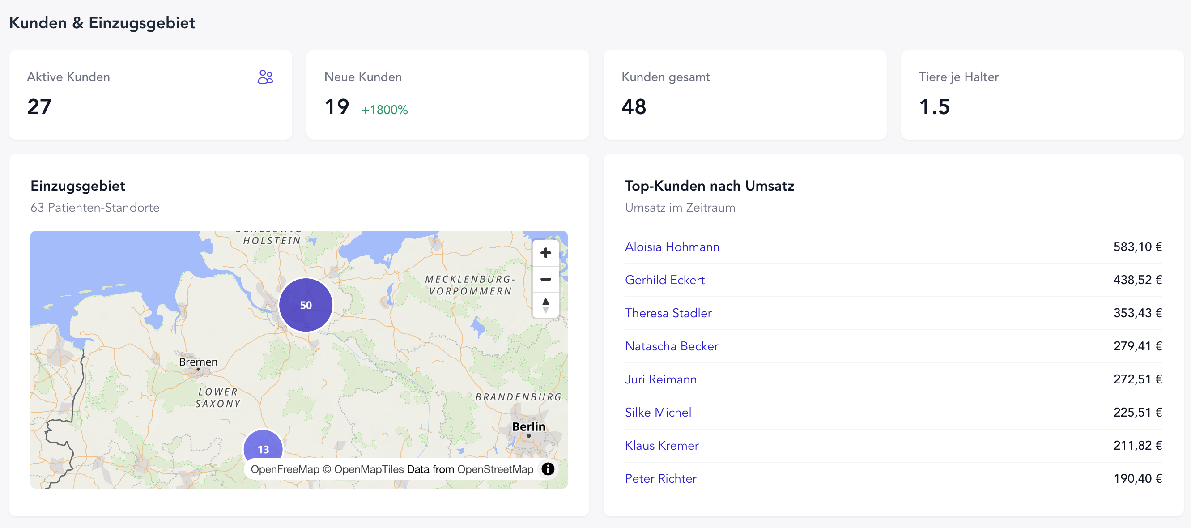This screenshot has height=528, width=1191.
Task: Open customer Silke Michel
Action: (x=658, y=413)
